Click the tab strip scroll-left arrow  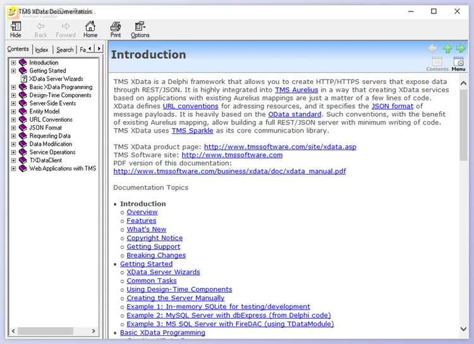tap(90, 49)
